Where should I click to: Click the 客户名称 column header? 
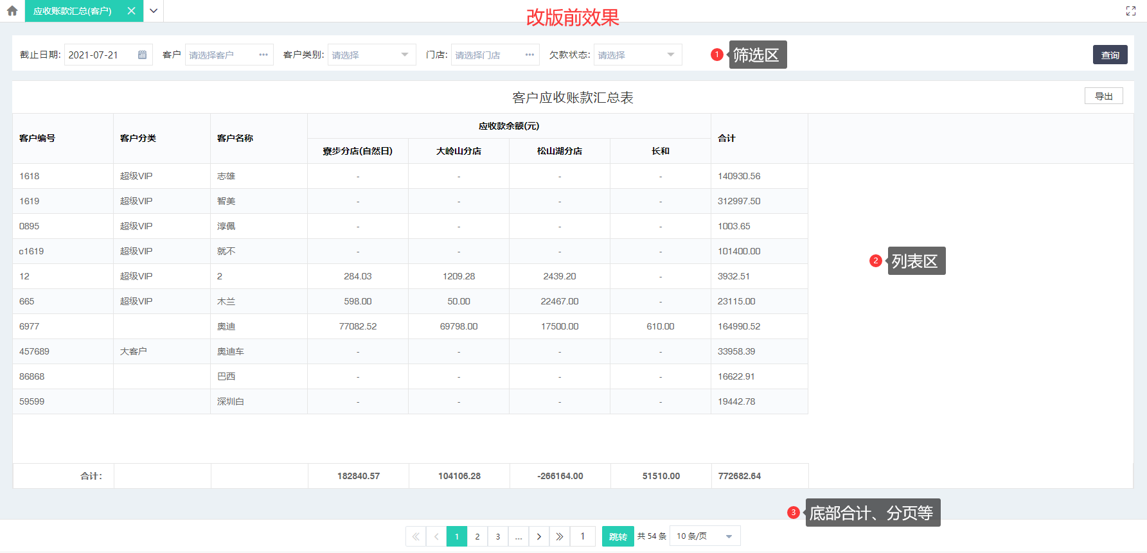(x=259, y=138)
